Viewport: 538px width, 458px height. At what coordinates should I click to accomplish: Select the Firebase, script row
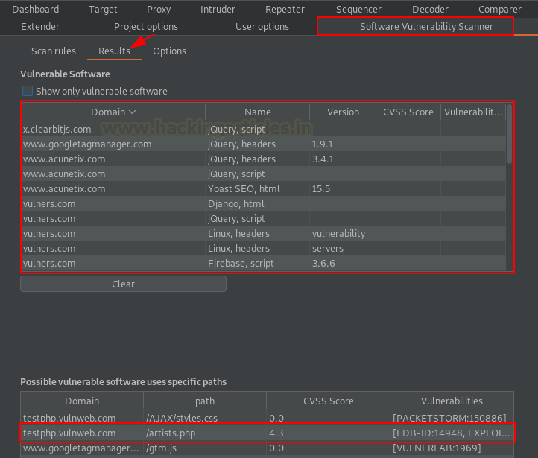(x=264, y=264)
